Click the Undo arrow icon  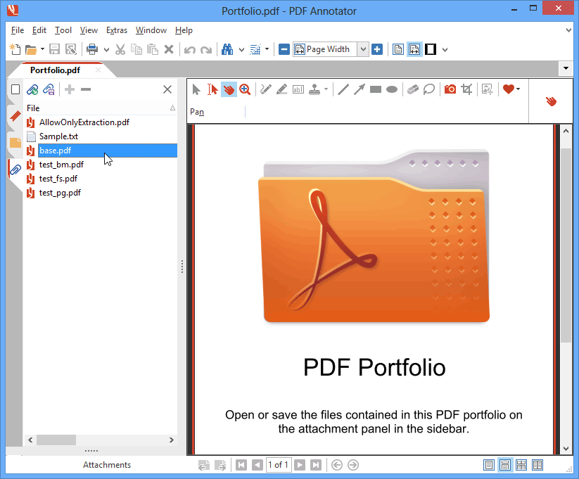pyautogui.click(x=190, y=49)
